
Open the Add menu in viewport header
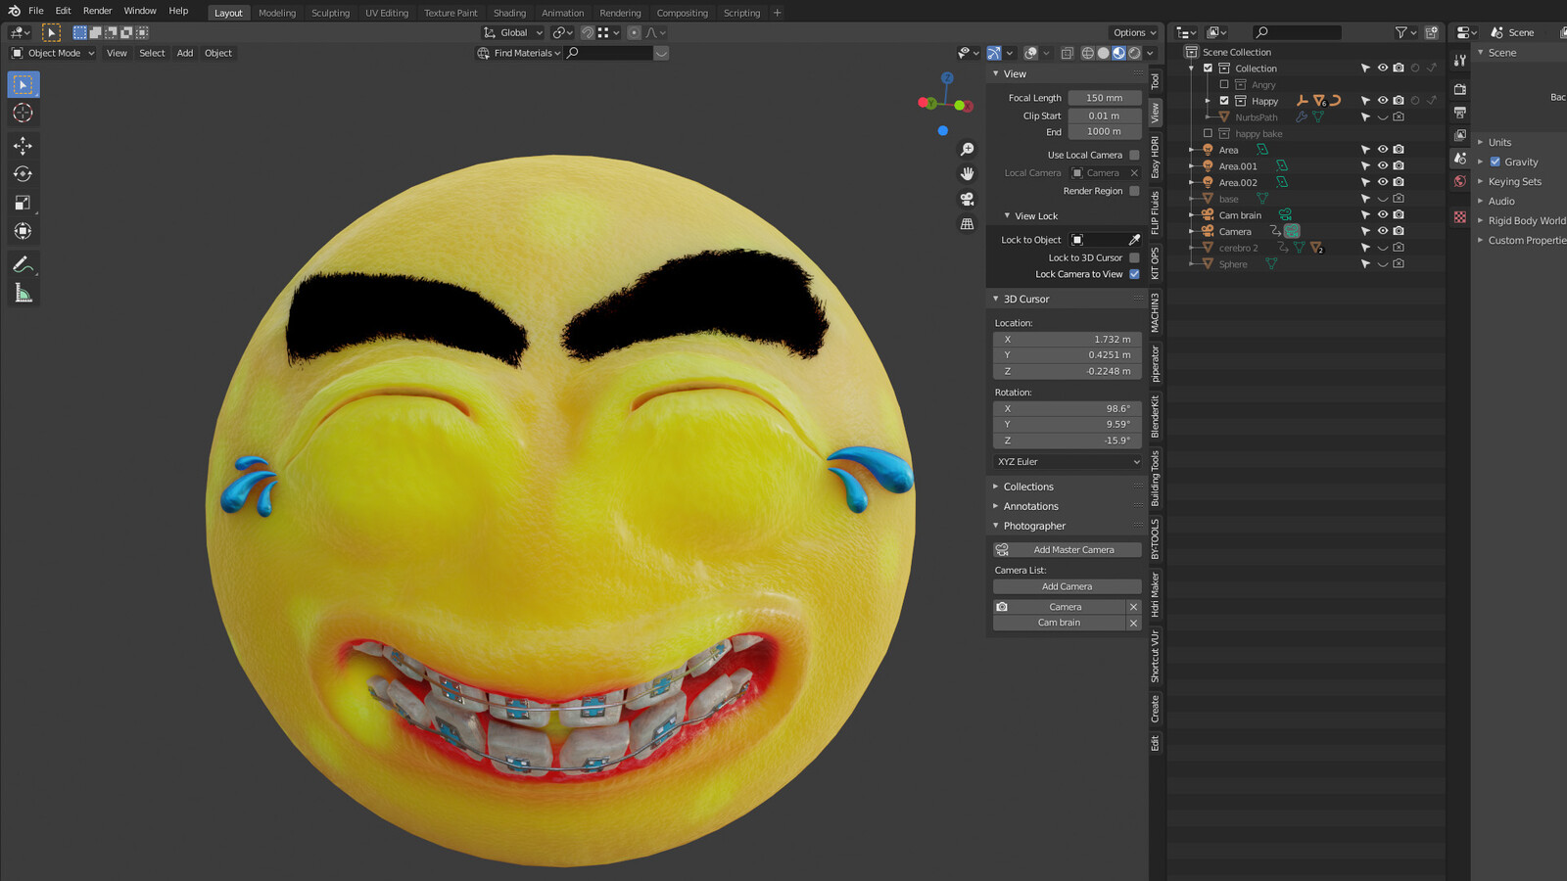pyautogui.click(x=185, y=53)
